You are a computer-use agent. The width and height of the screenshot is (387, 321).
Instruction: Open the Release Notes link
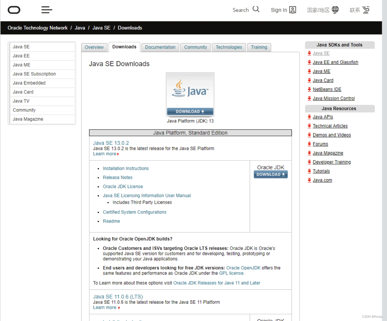tap(118, 177)
